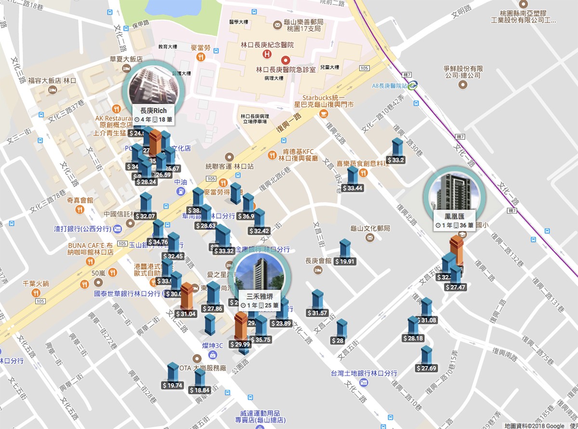Click the 喜樂蔬食創意料理 restaurant icon
Image resolution: width=578 pixels, height=429 pixels.
pos(364,173)
